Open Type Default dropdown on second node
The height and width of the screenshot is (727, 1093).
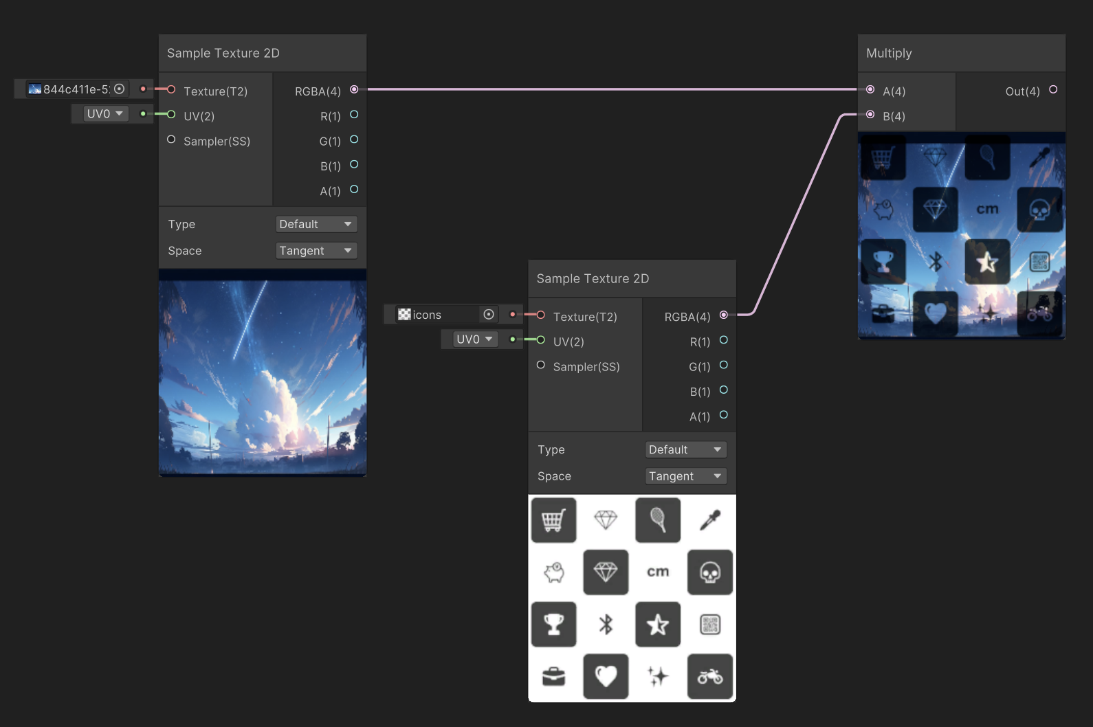click(x=686, y=449)
